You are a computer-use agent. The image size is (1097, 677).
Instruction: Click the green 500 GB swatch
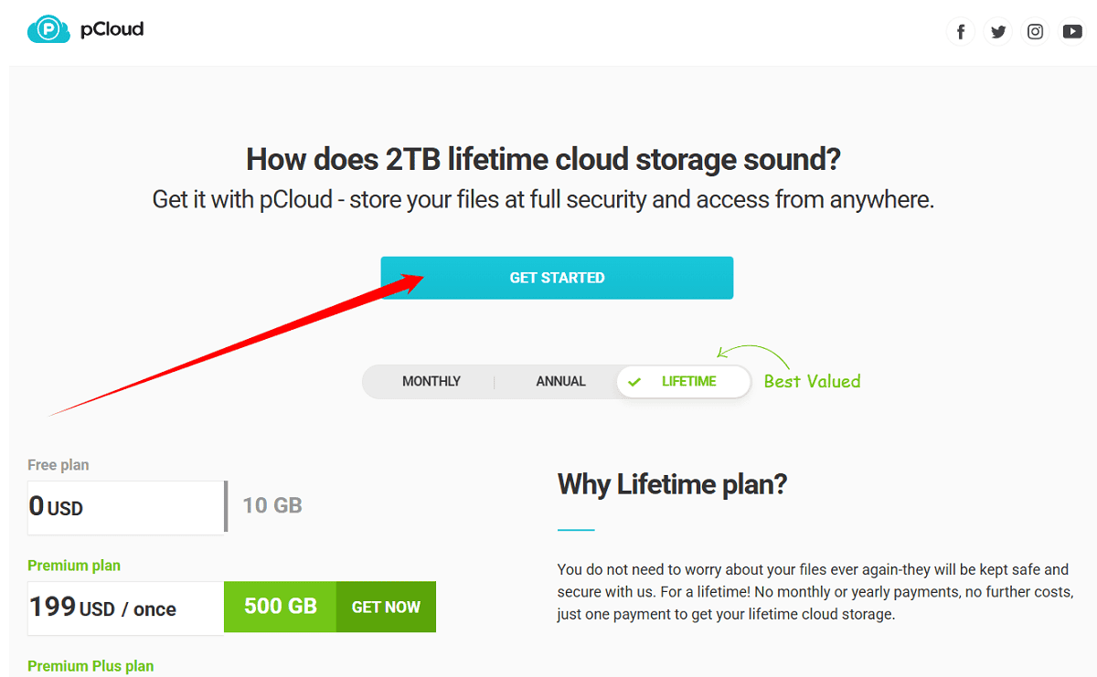[280, 607]
